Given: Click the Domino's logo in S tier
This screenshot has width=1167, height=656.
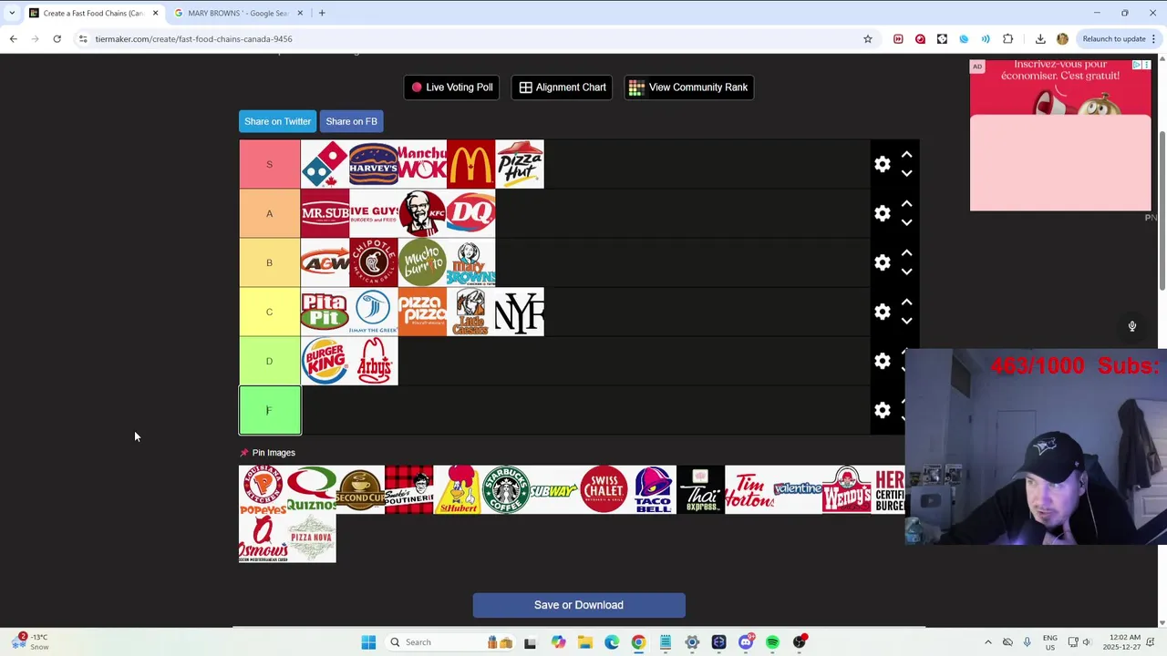Looking at the screenshot, I should 325,164.
